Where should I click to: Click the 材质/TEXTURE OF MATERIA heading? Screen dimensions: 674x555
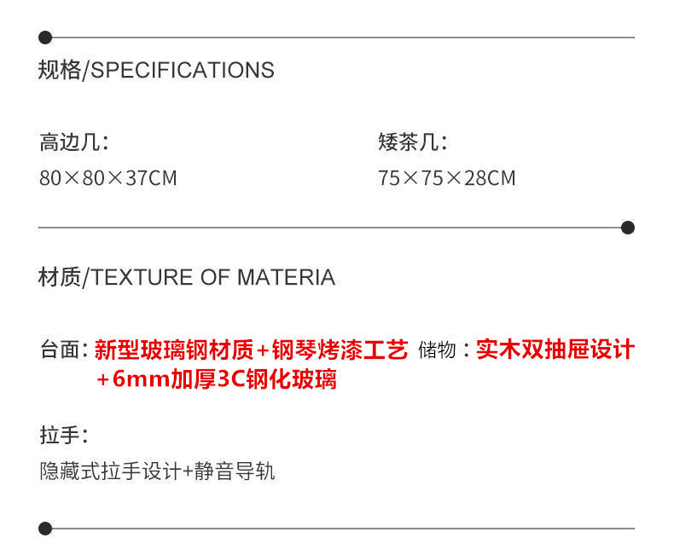click(x=186, y=277)
